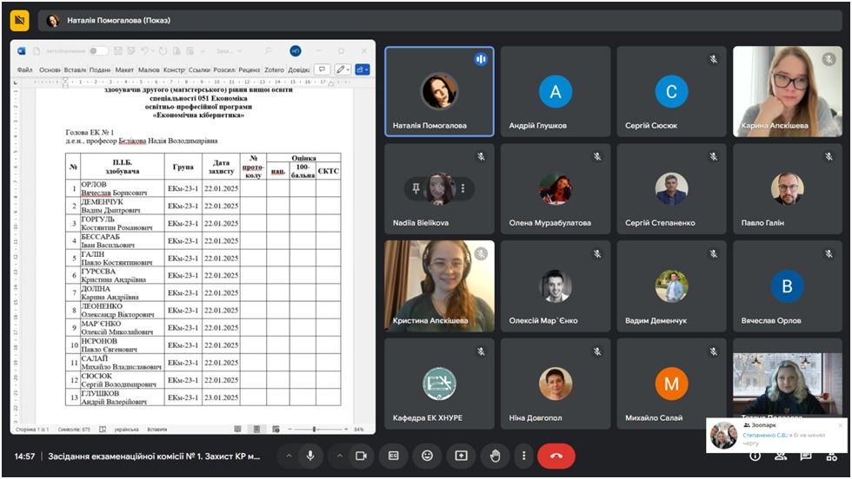Pin Nadiia Bielikova's video tile
The width and height of the screenshot is (852, 479).
coord(416,188)
